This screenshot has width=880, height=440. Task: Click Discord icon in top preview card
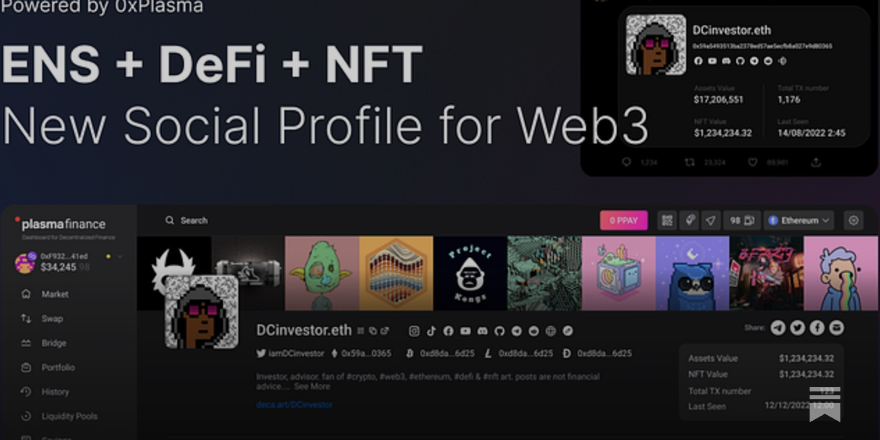726,61
